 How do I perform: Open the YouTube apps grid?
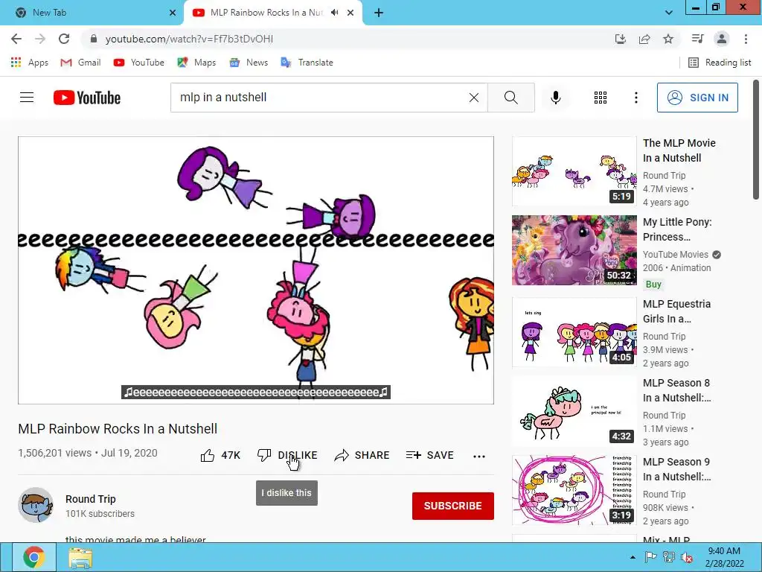[x=601, y=98]
